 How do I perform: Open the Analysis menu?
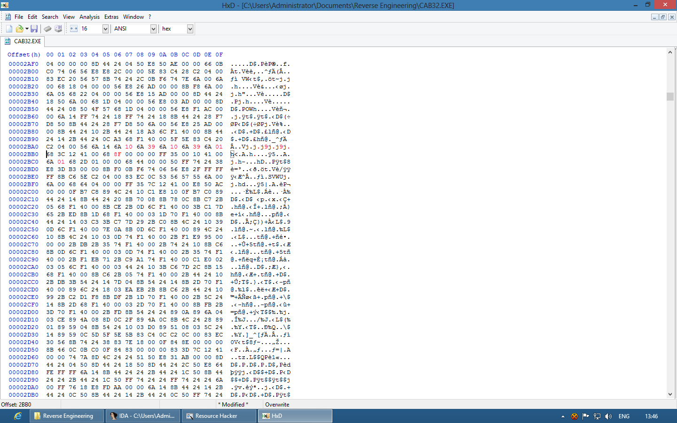89,16
